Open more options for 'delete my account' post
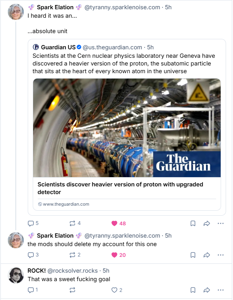 220,255
